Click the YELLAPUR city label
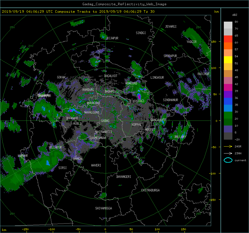This screenshot has height=233, width=249. (55, 147)
